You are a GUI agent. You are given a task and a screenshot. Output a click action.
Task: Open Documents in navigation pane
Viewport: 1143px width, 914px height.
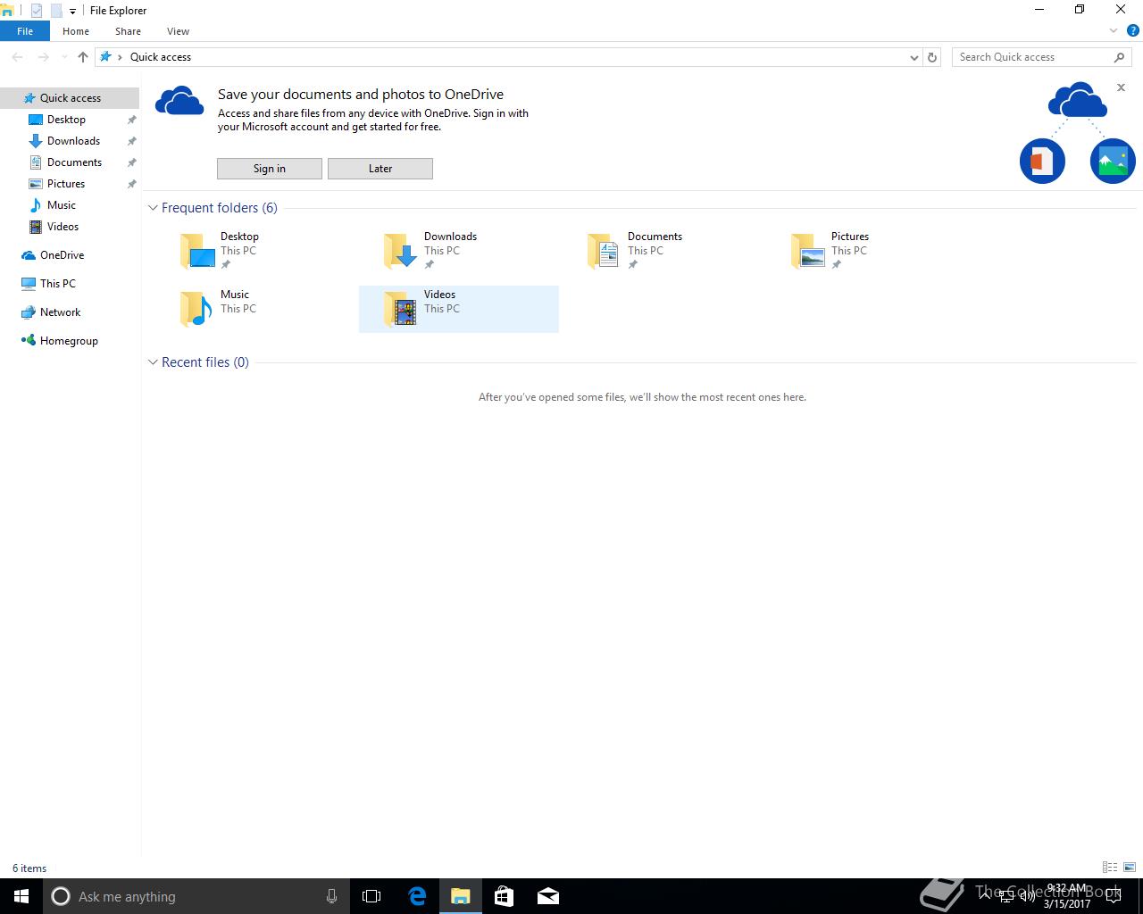[74, 162]
